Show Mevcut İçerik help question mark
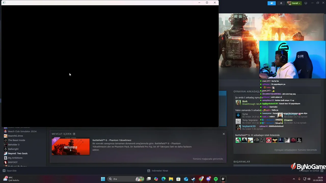The height and width of the screenshot is (183, 326). [x=74, y=134]
